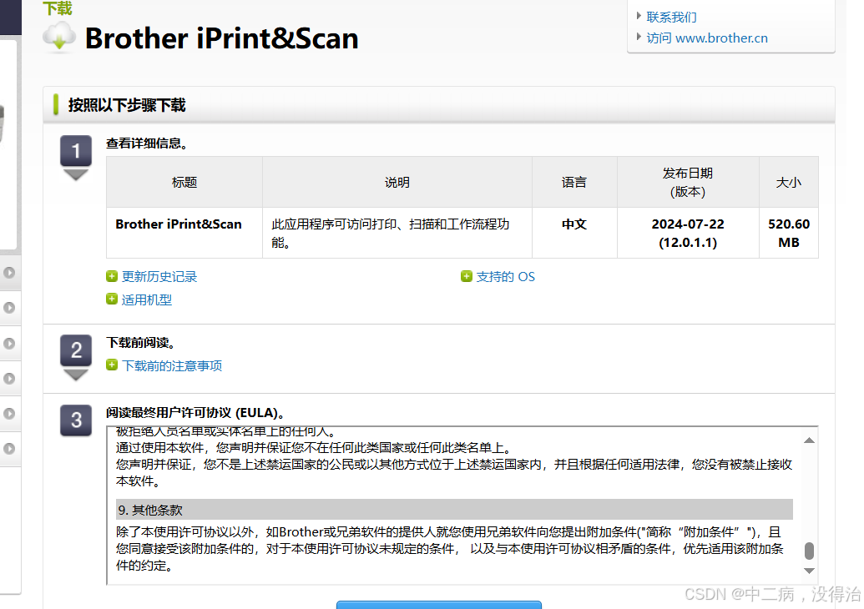
Task: Click the 发布日期 (版本) column header
Action: pyautogui.click(x=688, y=182)
